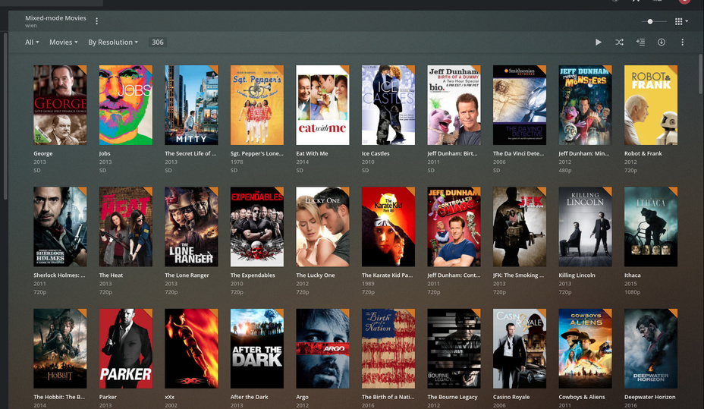Viewport: 704px width, 409px height.
Task: Open the xXx poster
Action: [x=191, y=348]
